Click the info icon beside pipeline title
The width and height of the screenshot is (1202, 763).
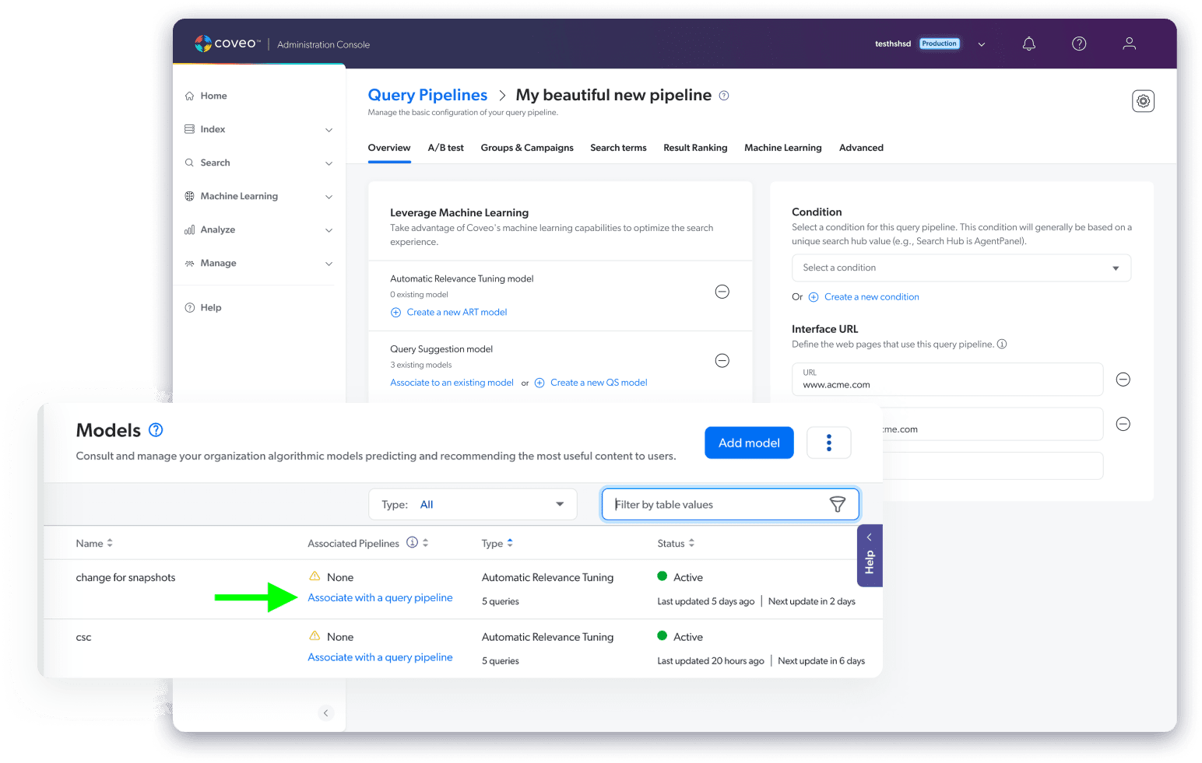click(x=724, y=96)
